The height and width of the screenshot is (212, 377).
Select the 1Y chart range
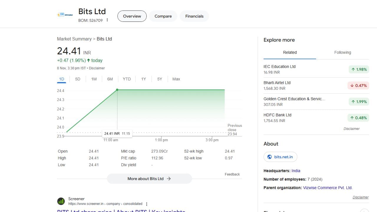[x=143, y=79]
